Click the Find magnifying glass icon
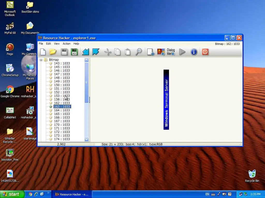 (x=139, y=52)
